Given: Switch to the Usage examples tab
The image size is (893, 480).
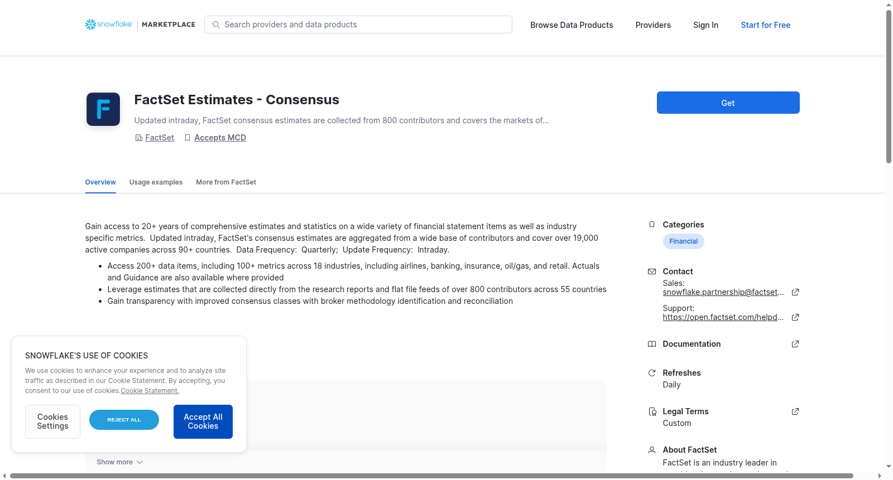Looking at the screenshot, I should (x=156, y=182).
